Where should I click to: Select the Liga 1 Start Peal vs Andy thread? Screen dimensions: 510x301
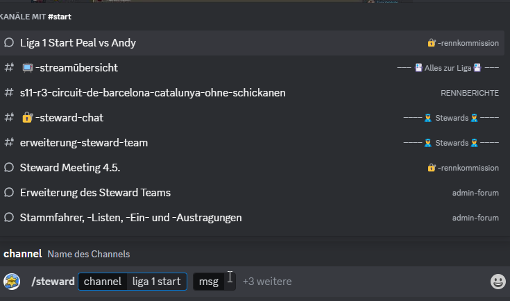coord(78,43)
